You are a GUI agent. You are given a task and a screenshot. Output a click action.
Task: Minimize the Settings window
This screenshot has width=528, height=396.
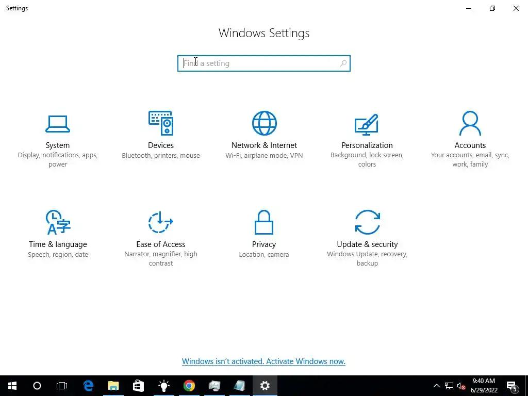tap(469, 8)
